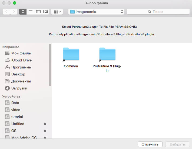This screenshot has width=192, height=149.
Task: Click the Common folder name label
Action: point(71,66)
